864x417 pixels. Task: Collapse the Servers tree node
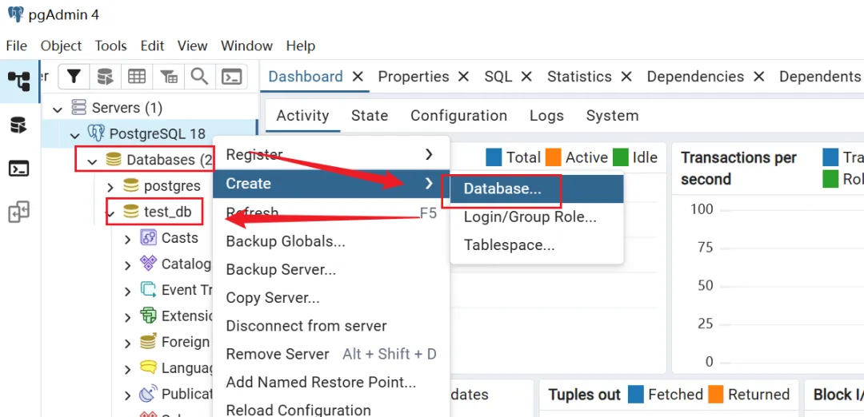[58, 108]
